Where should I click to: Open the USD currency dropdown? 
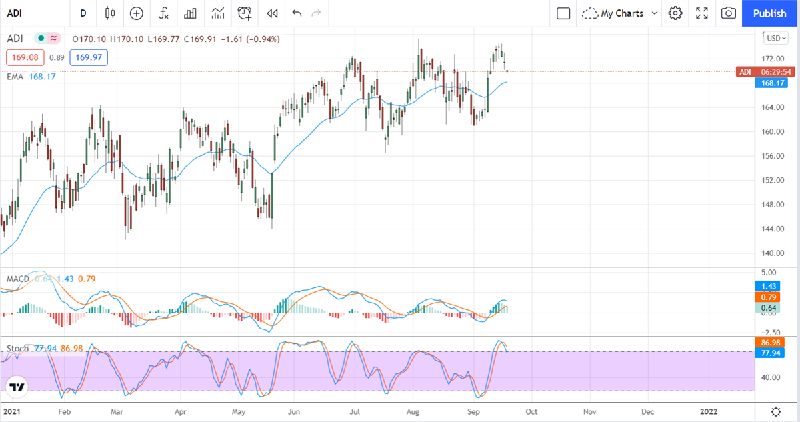click(x=776, y=38)
